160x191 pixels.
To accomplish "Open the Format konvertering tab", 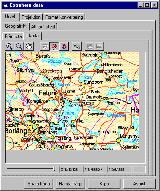I will [x=64, y=17].
